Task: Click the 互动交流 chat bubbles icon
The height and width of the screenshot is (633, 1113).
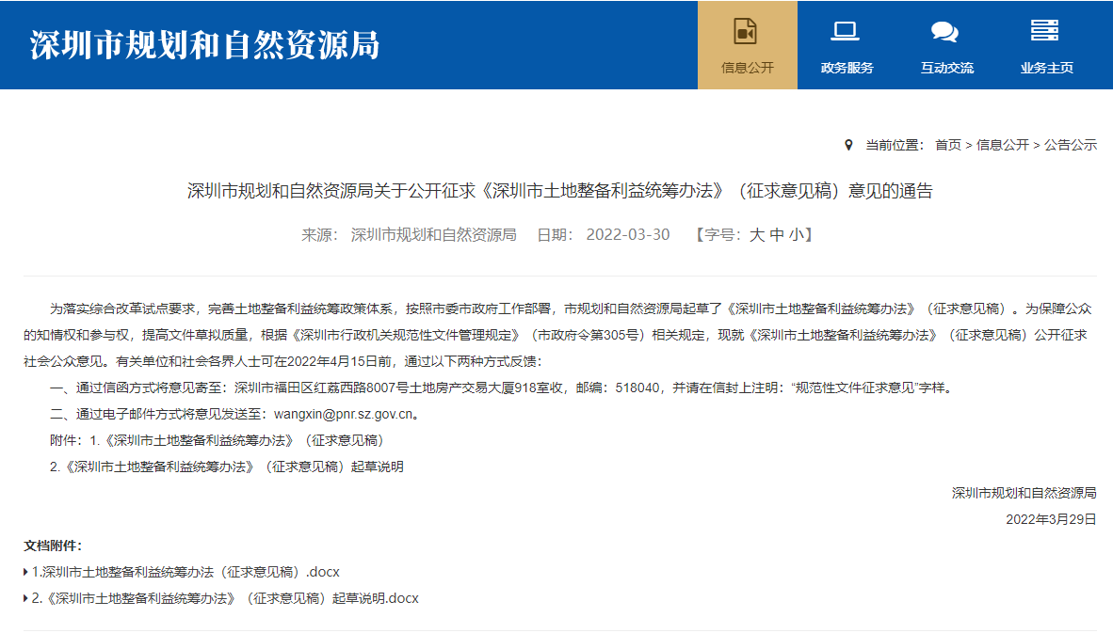Action: click(944, 31)
